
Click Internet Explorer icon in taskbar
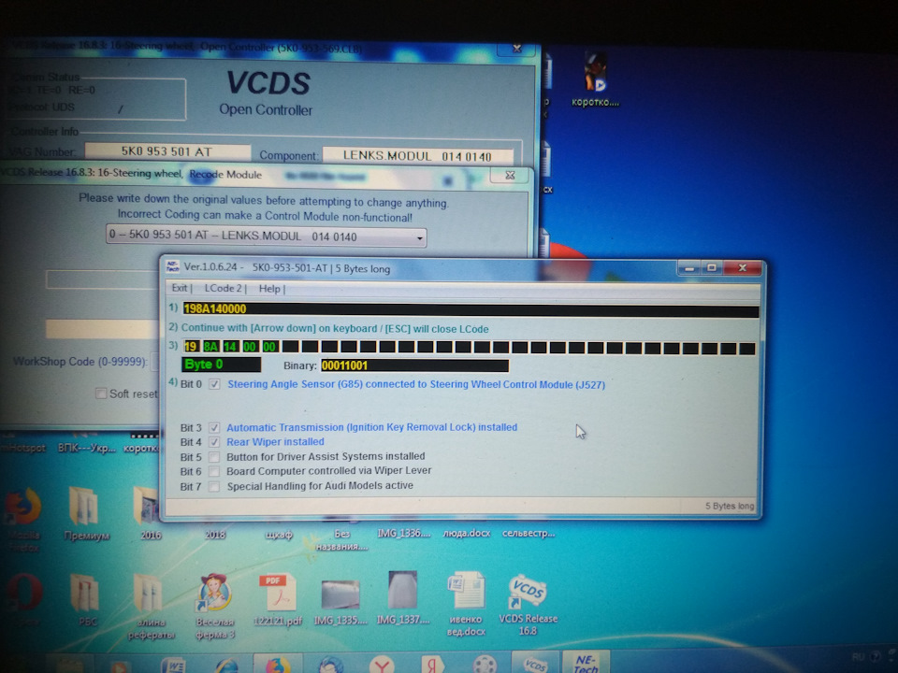coord(226,666)
